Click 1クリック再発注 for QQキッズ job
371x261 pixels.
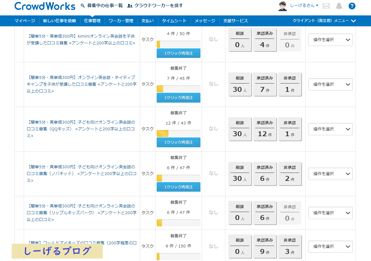pos(179,142)
